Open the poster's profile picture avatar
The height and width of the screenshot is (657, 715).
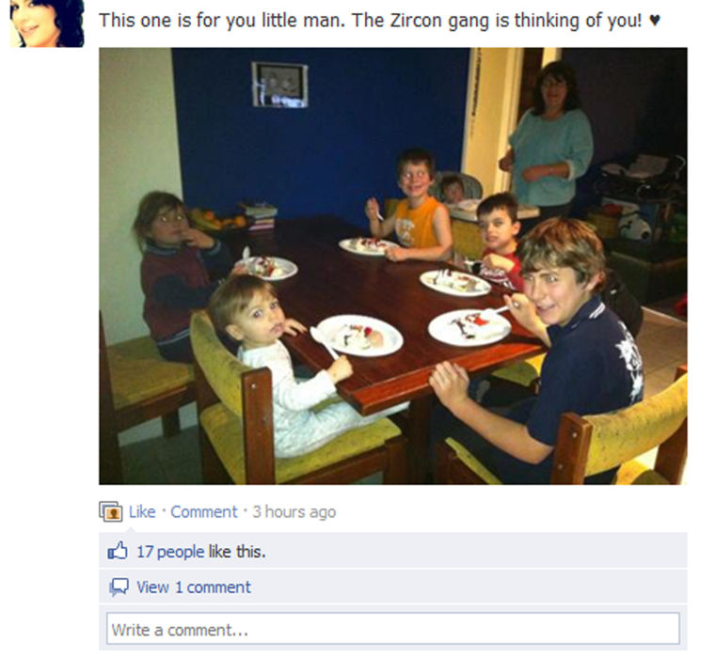pos(47,23)
